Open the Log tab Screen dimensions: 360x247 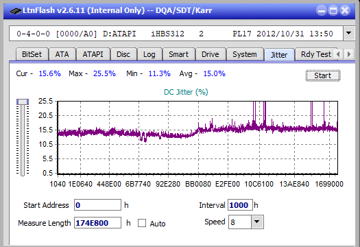[149, 54]
